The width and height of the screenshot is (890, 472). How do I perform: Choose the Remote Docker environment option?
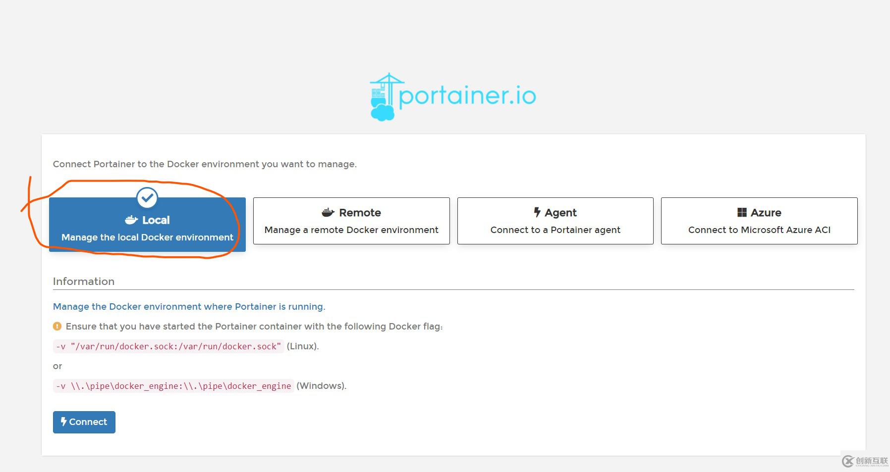(x=351, y=221)
